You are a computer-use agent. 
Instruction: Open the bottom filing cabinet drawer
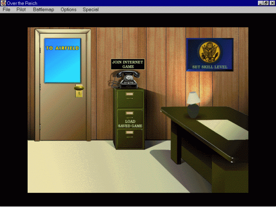pos(130,139)
